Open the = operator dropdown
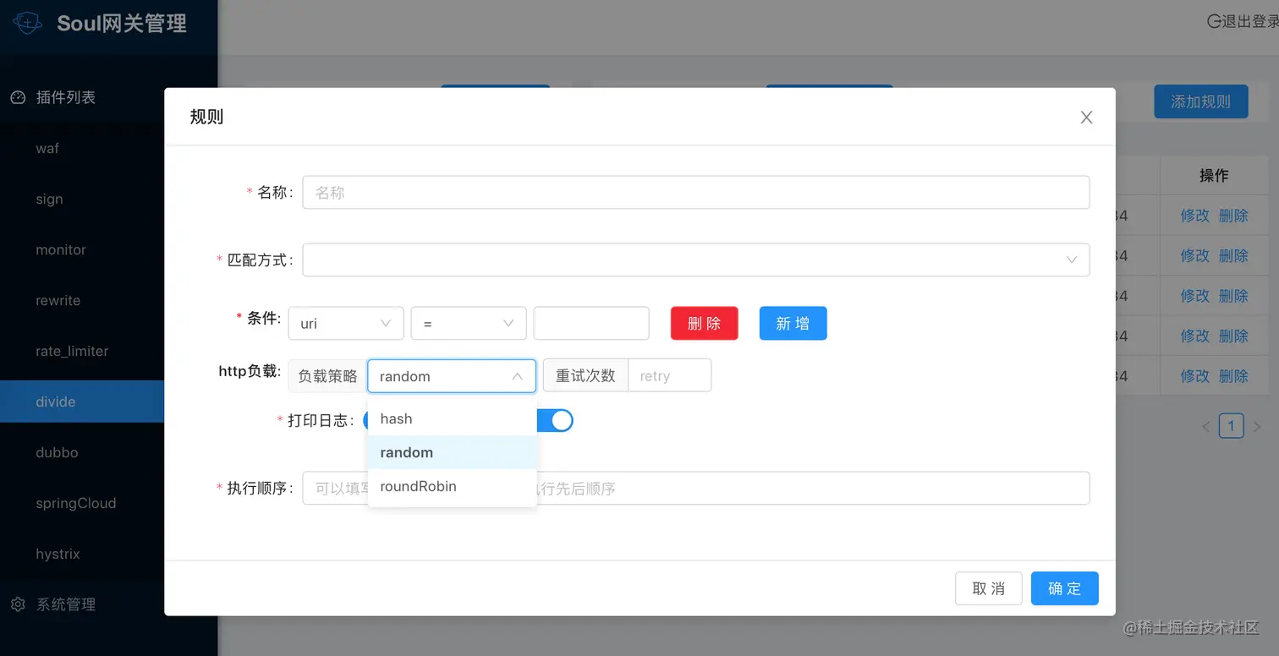This screenshot has height=656, width=1279. 469,323
